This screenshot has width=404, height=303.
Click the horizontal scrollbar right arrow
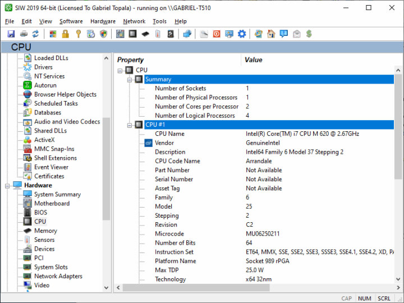click(x=398, y=287)
